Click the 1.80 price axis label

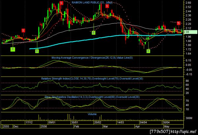pyautogui.click(x=188, y=45)
